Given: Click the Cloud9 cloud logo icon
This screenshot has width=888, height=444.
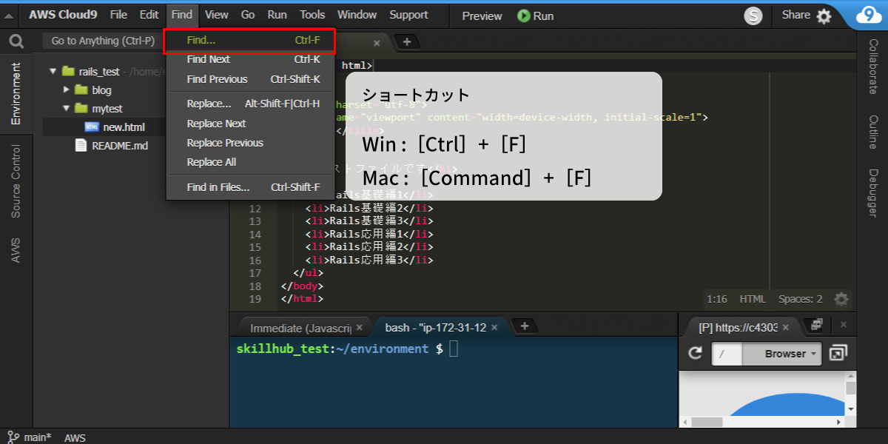Looking at the screenshot, I should (x=867, y=15).
